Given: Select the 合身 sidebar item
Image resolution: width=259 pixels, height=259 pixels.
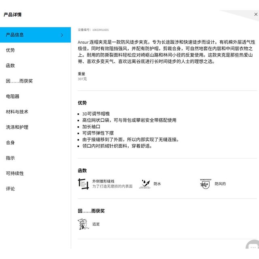Looking at the screenshot, I should 11,142.
